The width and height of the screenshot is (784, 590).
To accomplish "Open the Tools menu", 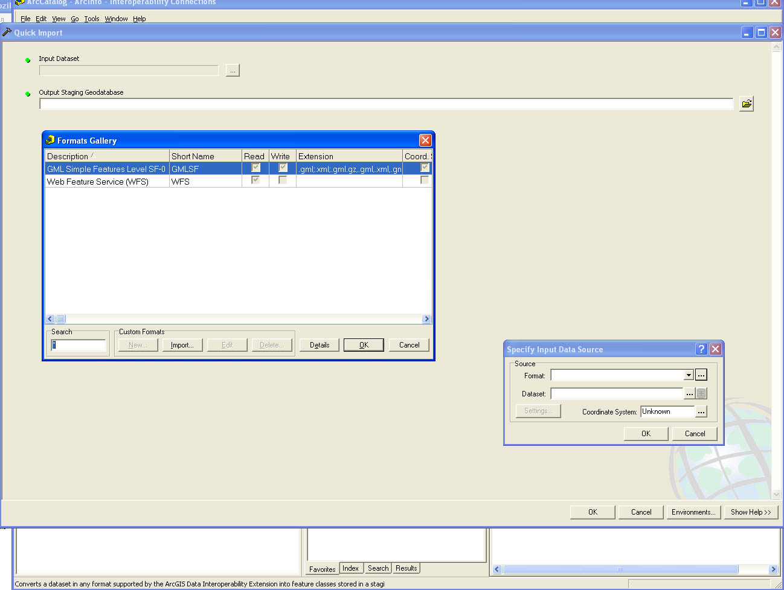I will point(92,19).
